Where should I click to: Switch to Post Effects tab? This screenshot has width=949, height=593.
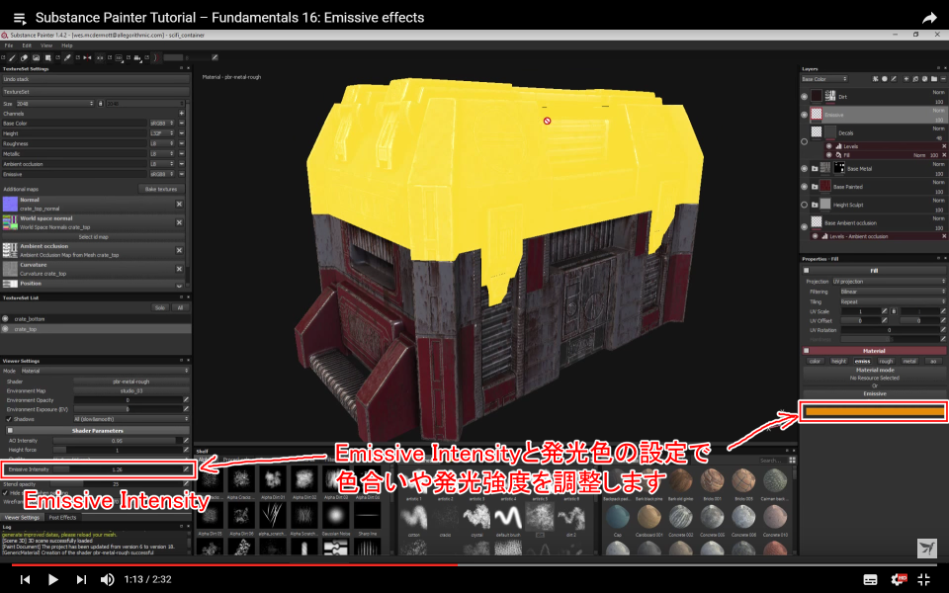pyautogui.click(x=62, y=518)
